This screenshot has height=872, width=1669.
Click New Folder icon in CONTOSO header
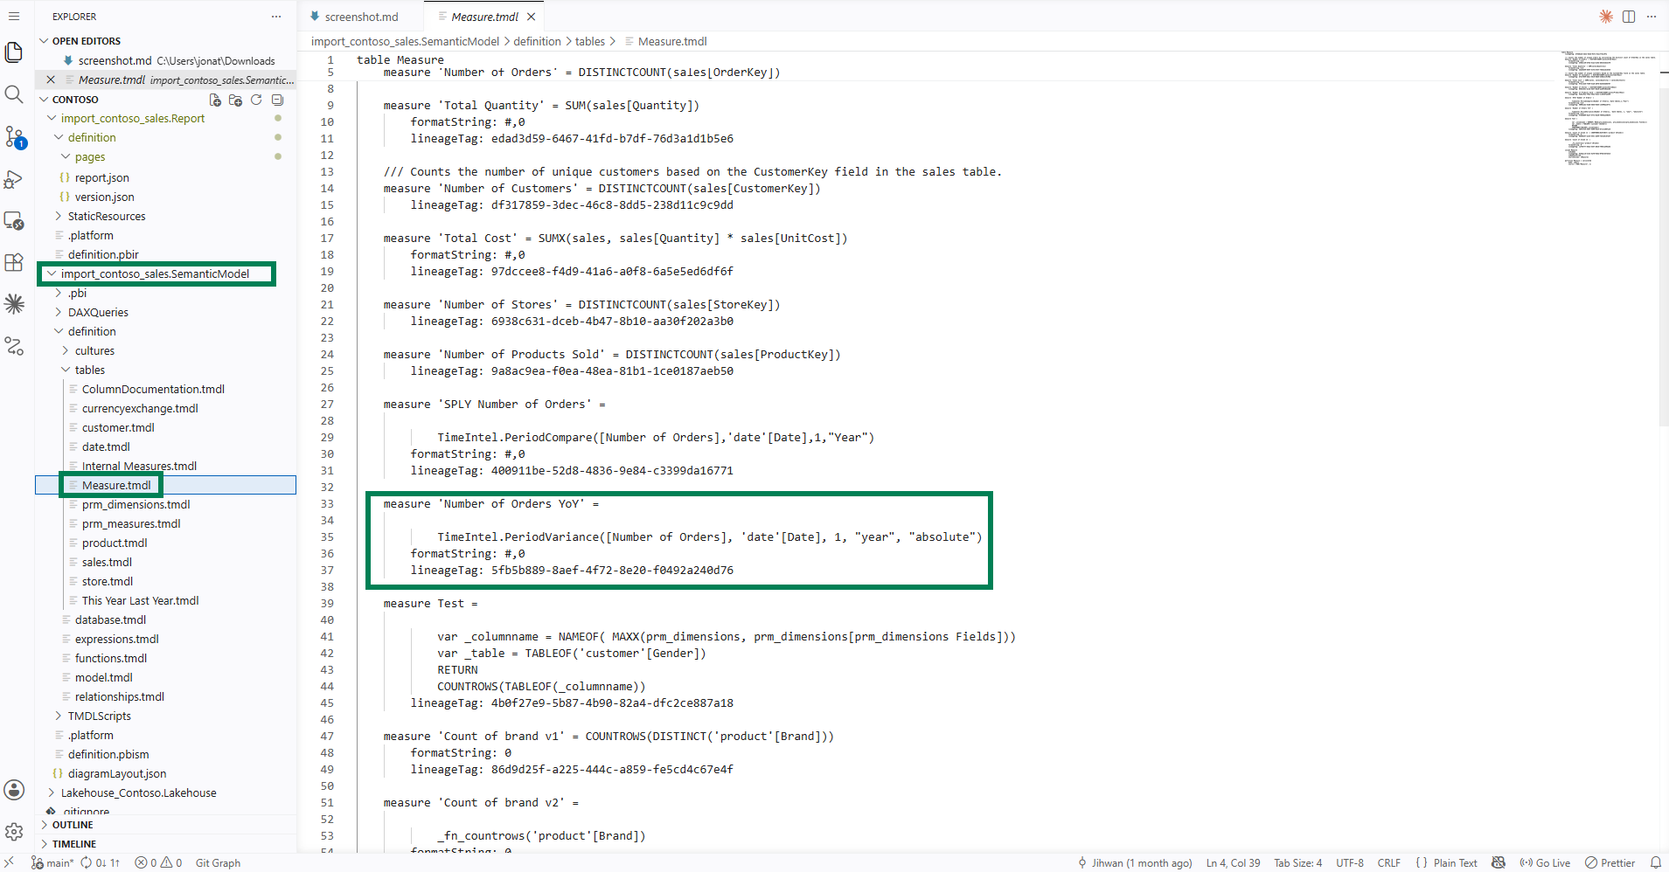point(235,100)
